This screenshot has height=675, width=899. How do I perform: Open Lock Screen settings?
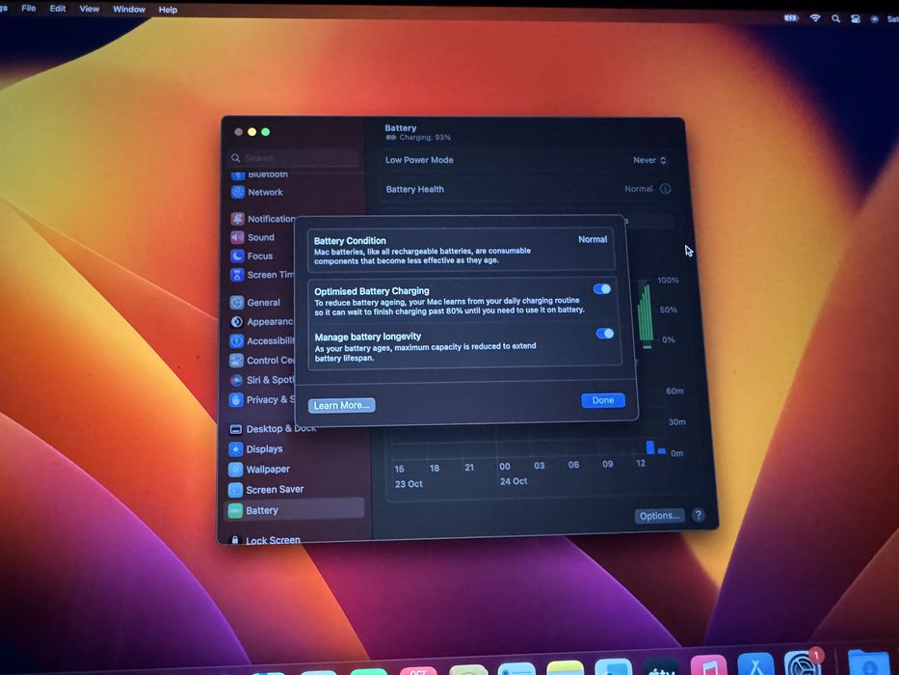(x=265, y=540)
